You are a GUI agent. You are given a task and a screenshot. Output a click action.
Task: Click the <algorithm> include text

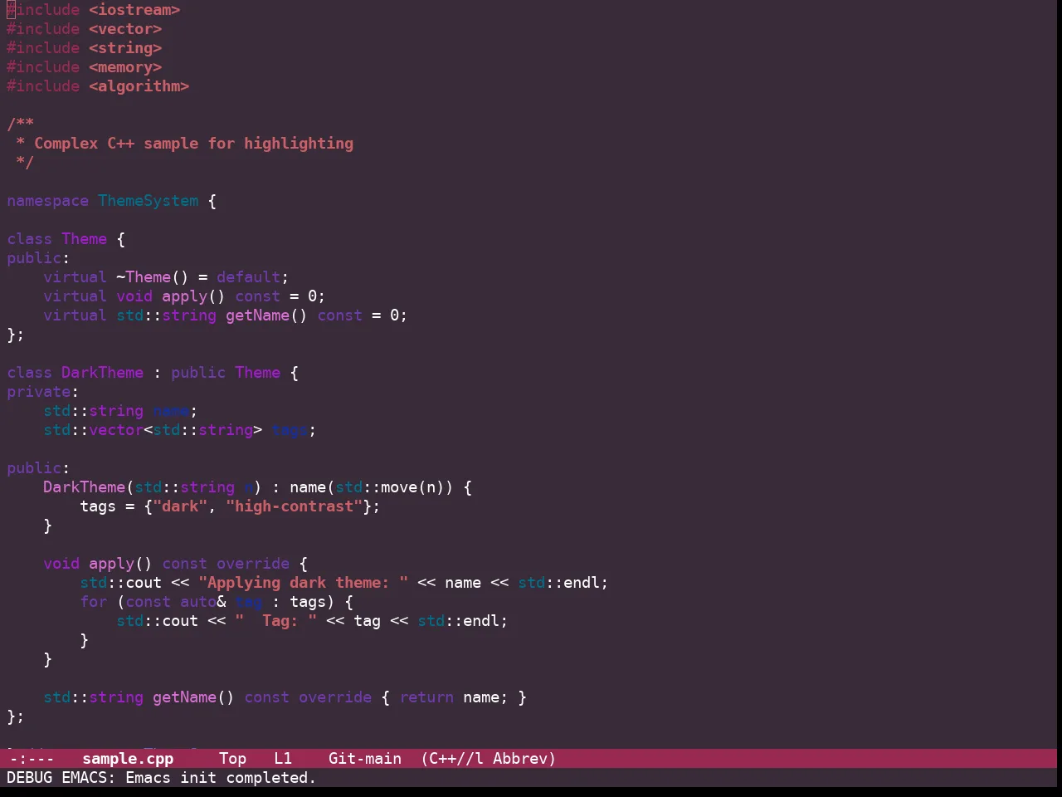point(139,86)
